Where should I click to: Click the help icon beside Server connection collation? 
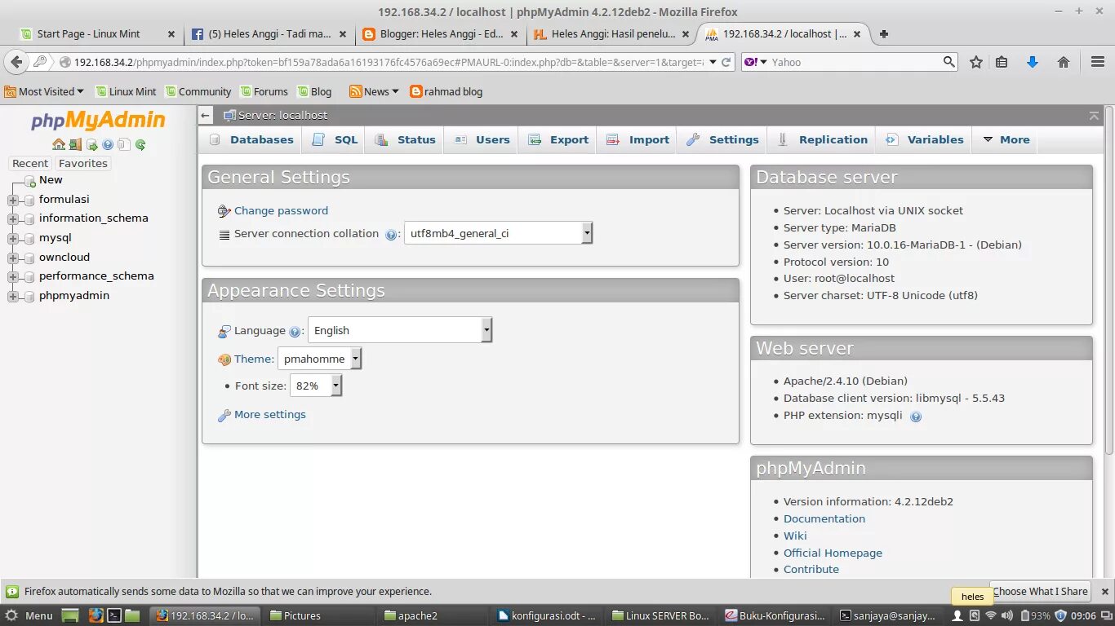click(x=391, y=235)
